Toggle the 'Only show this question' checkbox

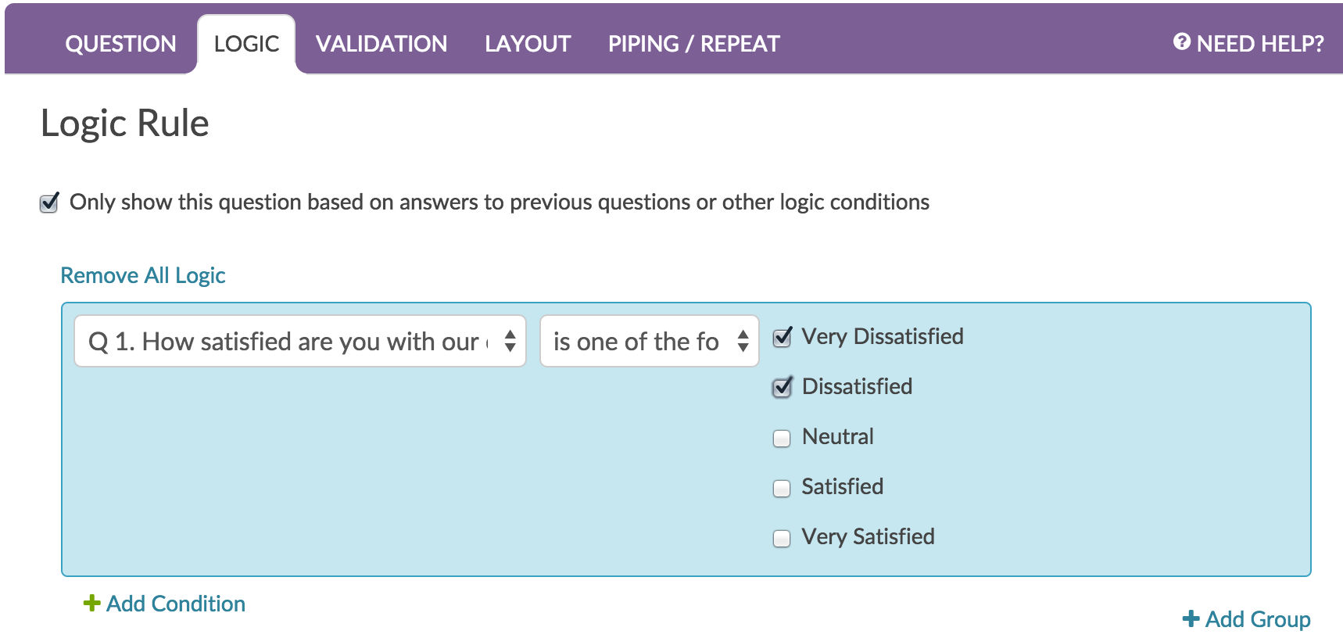49,203
